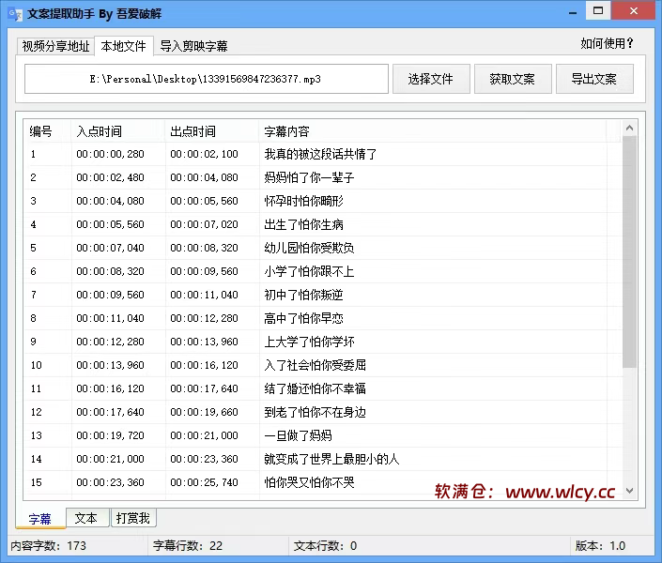Close the 文案提取助手 window
The width and height of the screenshot is (662, 563).
tap(633, 11)
